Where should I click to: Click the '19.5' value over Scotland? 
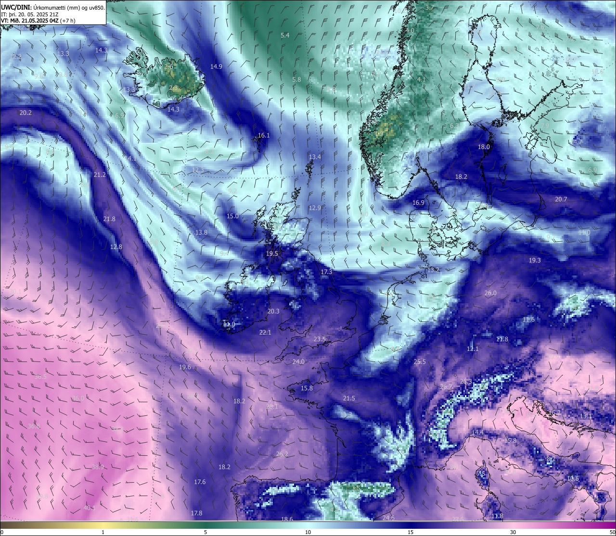click(x=272, y=254)
